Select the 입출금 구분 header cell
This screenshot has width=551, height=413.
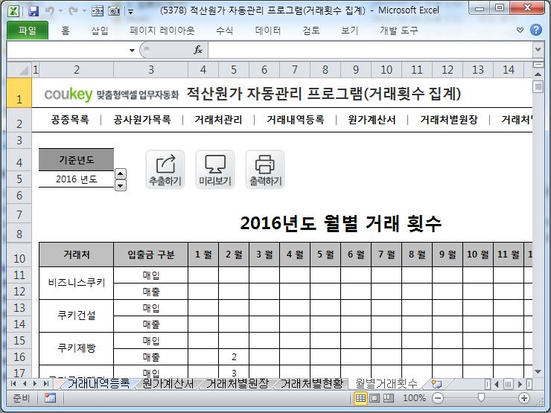tap(150, 254)
